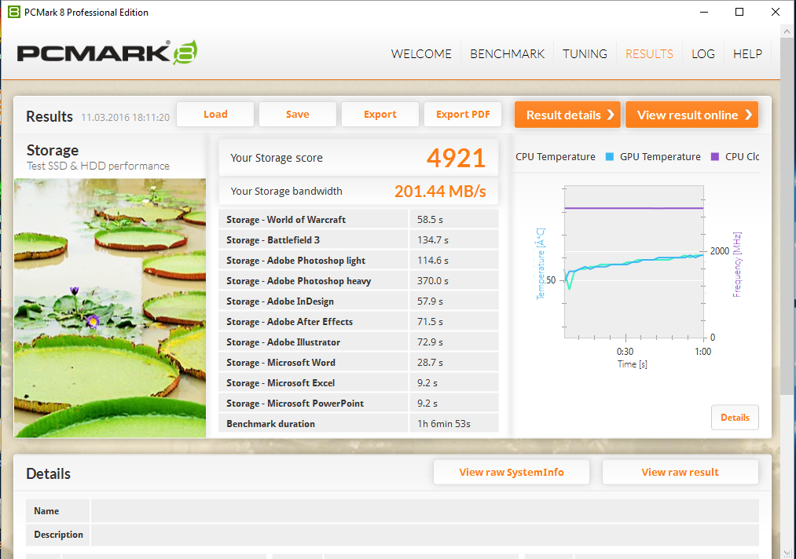796x559 pixels.
Task: Click into the Description field
Action: tap(424, 535)
